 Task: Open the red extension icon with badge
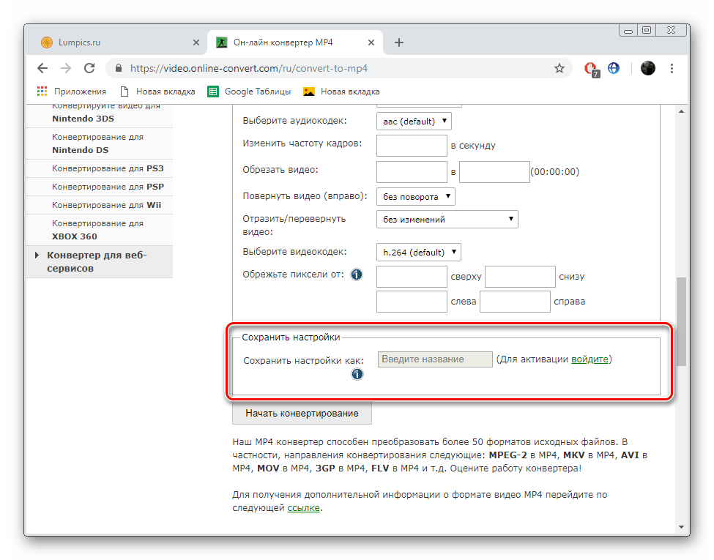pyautogui.click(x=591, y=67)
